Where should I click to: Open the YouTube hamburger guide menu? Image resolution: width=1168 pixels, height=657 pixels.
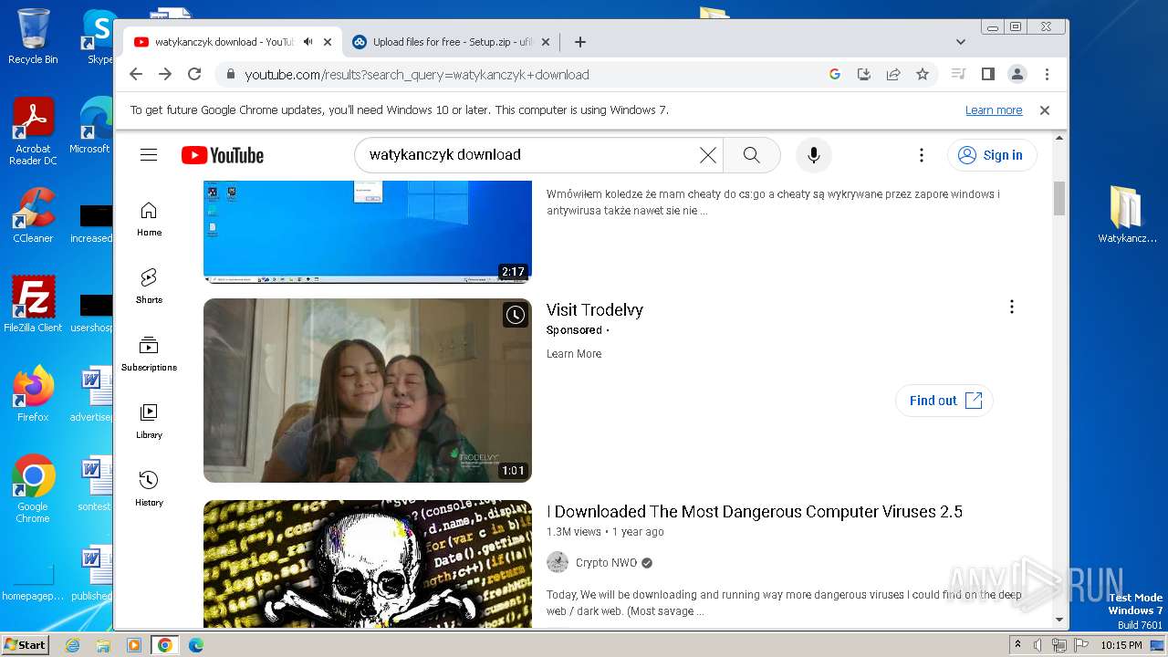[149, 155]
